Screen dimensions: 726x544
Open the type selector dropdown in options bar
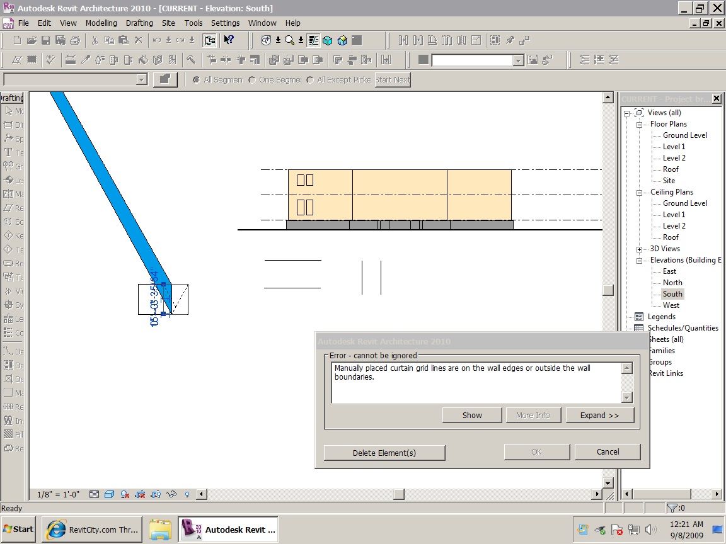(x=141, y=79)
